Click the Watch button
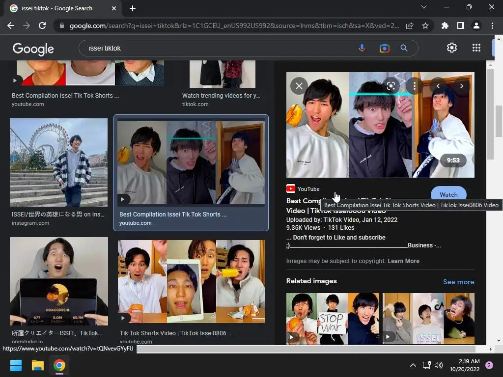 coord(448,194)
